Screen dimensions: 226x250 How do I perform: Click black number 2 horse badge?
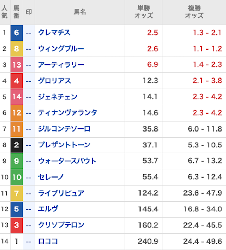click(x=17, y=145)
